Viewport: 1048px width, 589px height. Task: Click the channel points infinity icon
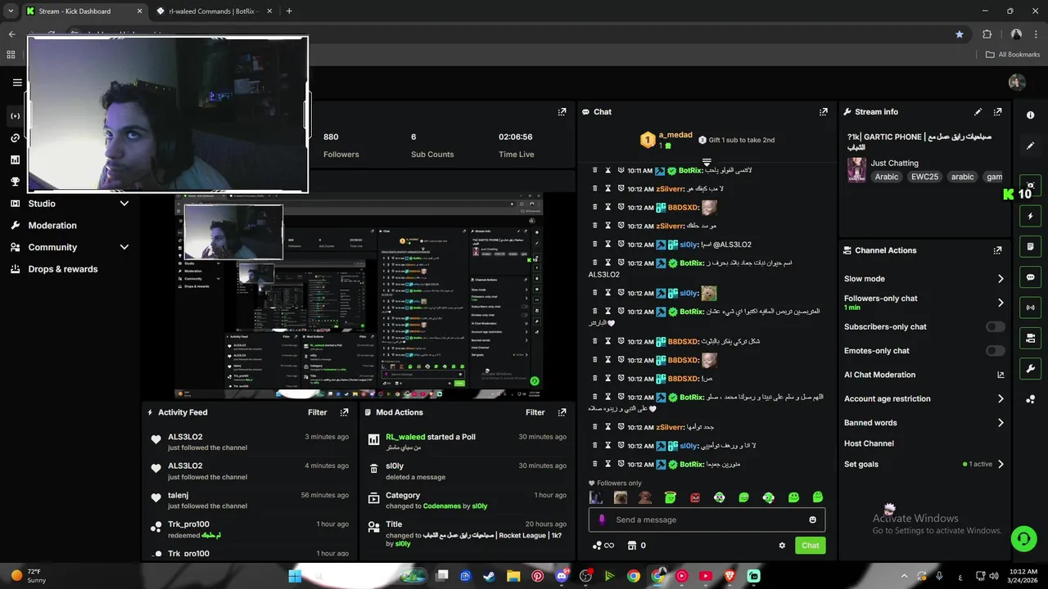click(603, 546)
